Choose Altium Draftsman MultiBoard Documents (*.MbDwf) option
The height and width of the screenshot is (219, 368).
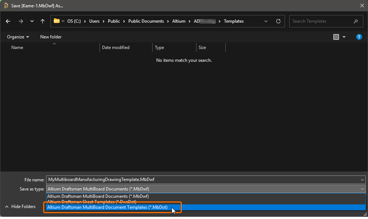[206, 196]
